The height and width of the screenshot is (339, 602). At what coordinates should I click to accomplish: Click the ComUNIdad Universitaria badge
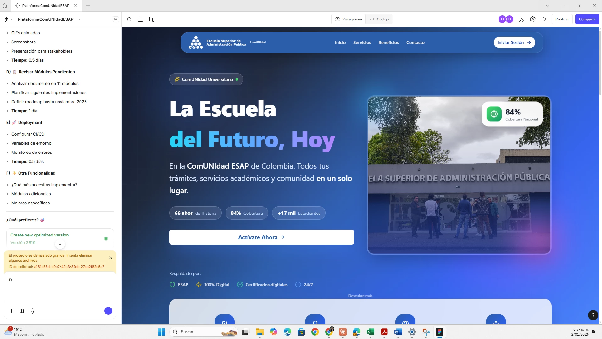206,79
